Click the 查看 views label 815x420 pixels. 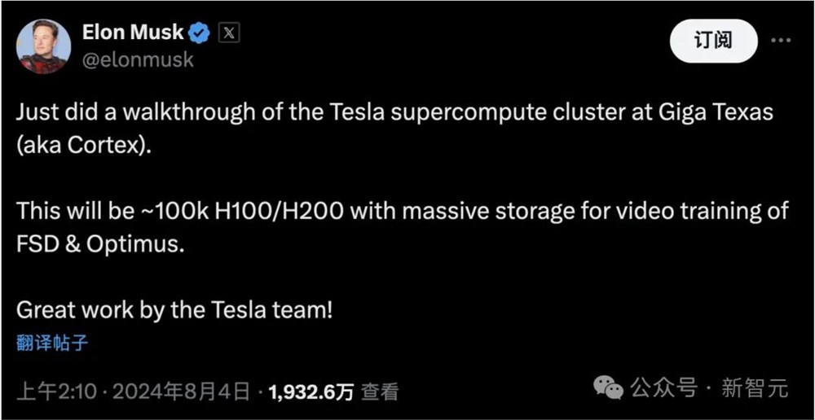(x=380, y=392)
